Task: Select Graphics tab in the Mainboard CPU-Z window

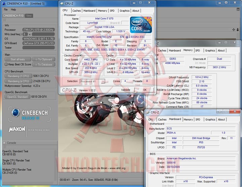Action: tap(210, 119)
